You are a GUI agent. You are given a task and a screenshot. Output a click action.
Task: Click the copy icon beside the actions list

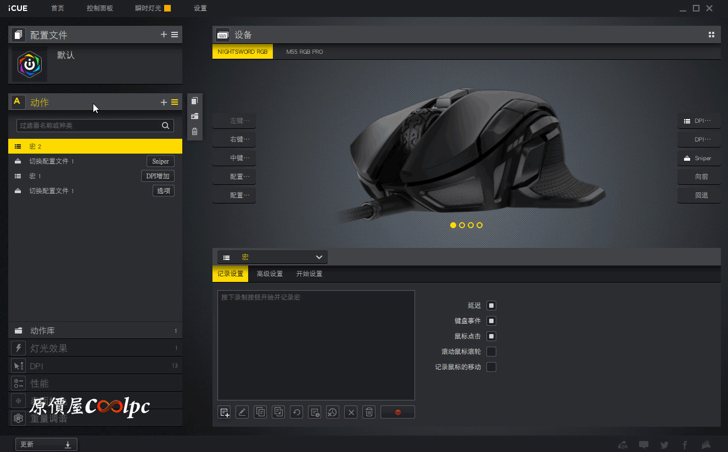(x=194, y=101)
